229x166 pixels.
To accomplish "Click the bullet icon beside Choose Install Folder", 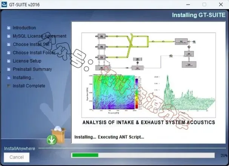I will 9,53.
